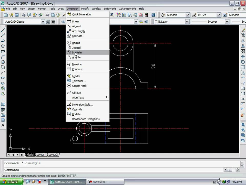Select the Polygon draw tool
246x185 pixels.
coord(3,46)
